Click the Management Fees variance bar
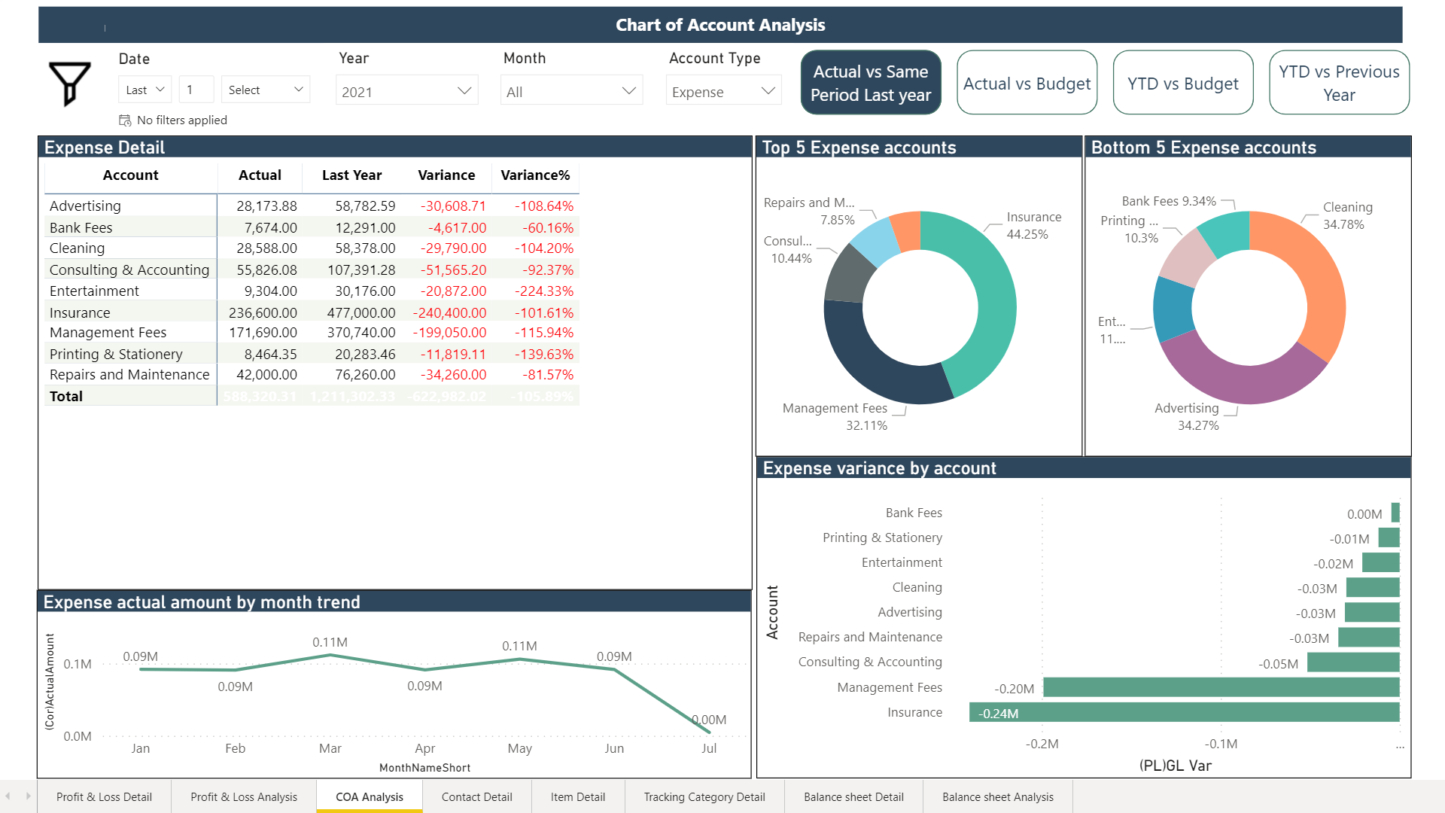The image size is (1445, 813). [x=1221, y=687]
